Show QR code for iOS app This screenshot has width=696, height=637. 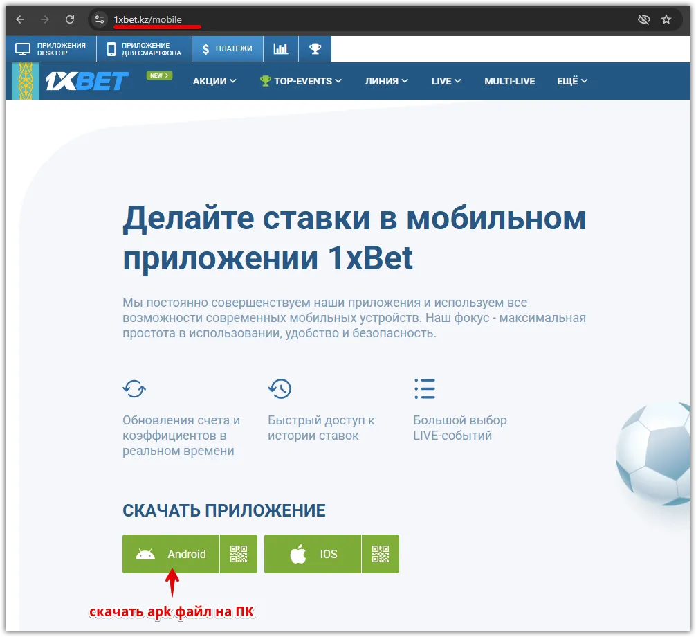[x=381, y=554]
